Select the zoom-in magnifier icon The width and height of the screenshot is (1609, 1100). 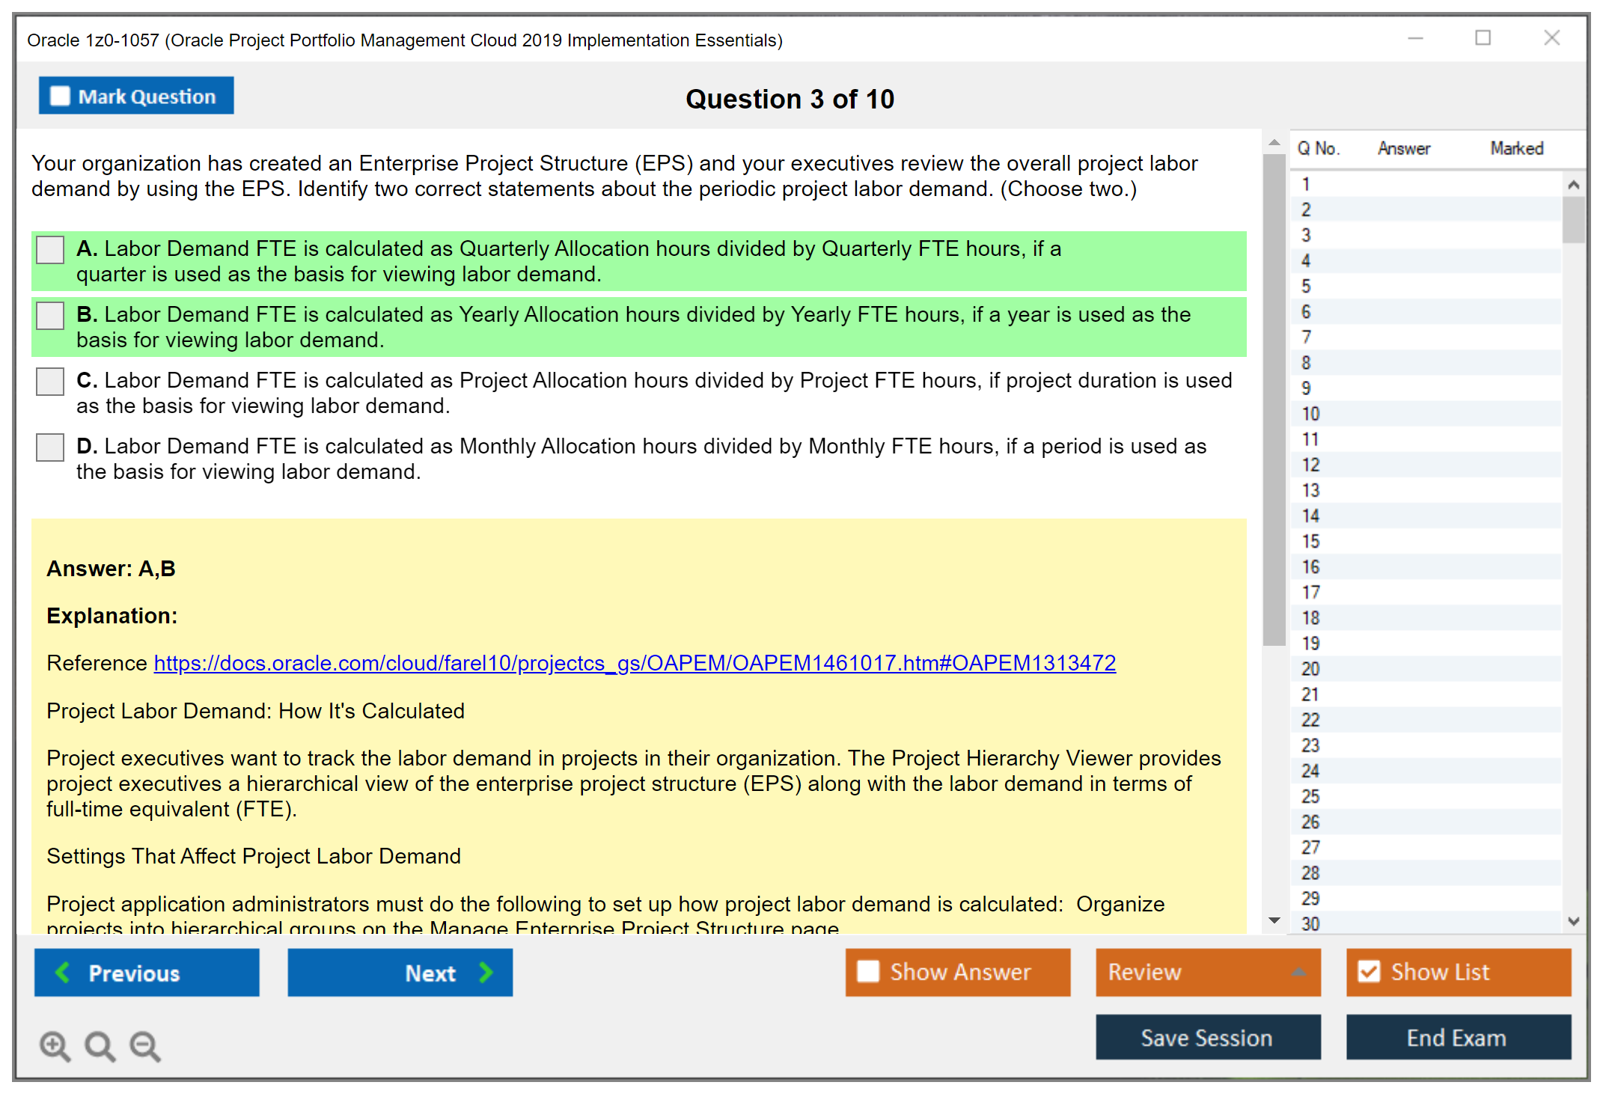click(54, 1046)
